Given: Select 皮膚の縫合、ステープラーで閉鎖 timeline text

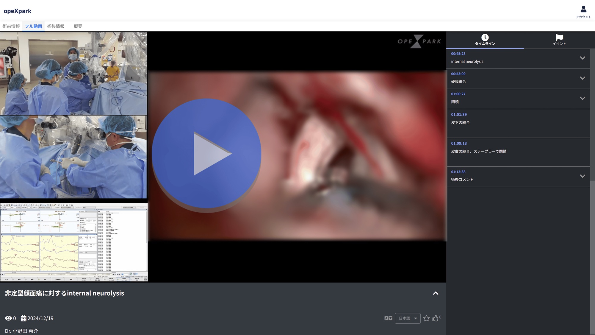Looking at the screenshot, I should click(x=479, y=152).
